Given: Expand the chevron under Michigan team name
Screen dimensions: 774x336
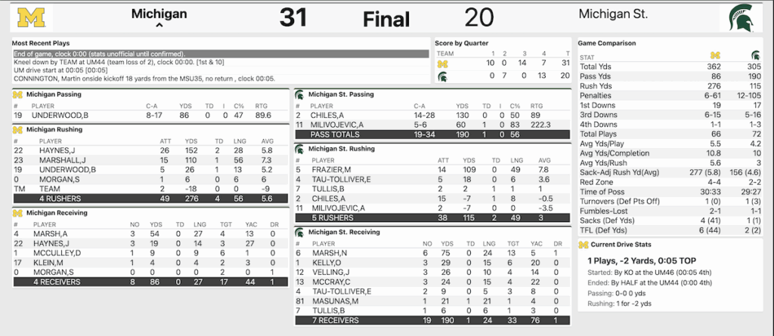Looking at the screenshot, I should 159,26.
